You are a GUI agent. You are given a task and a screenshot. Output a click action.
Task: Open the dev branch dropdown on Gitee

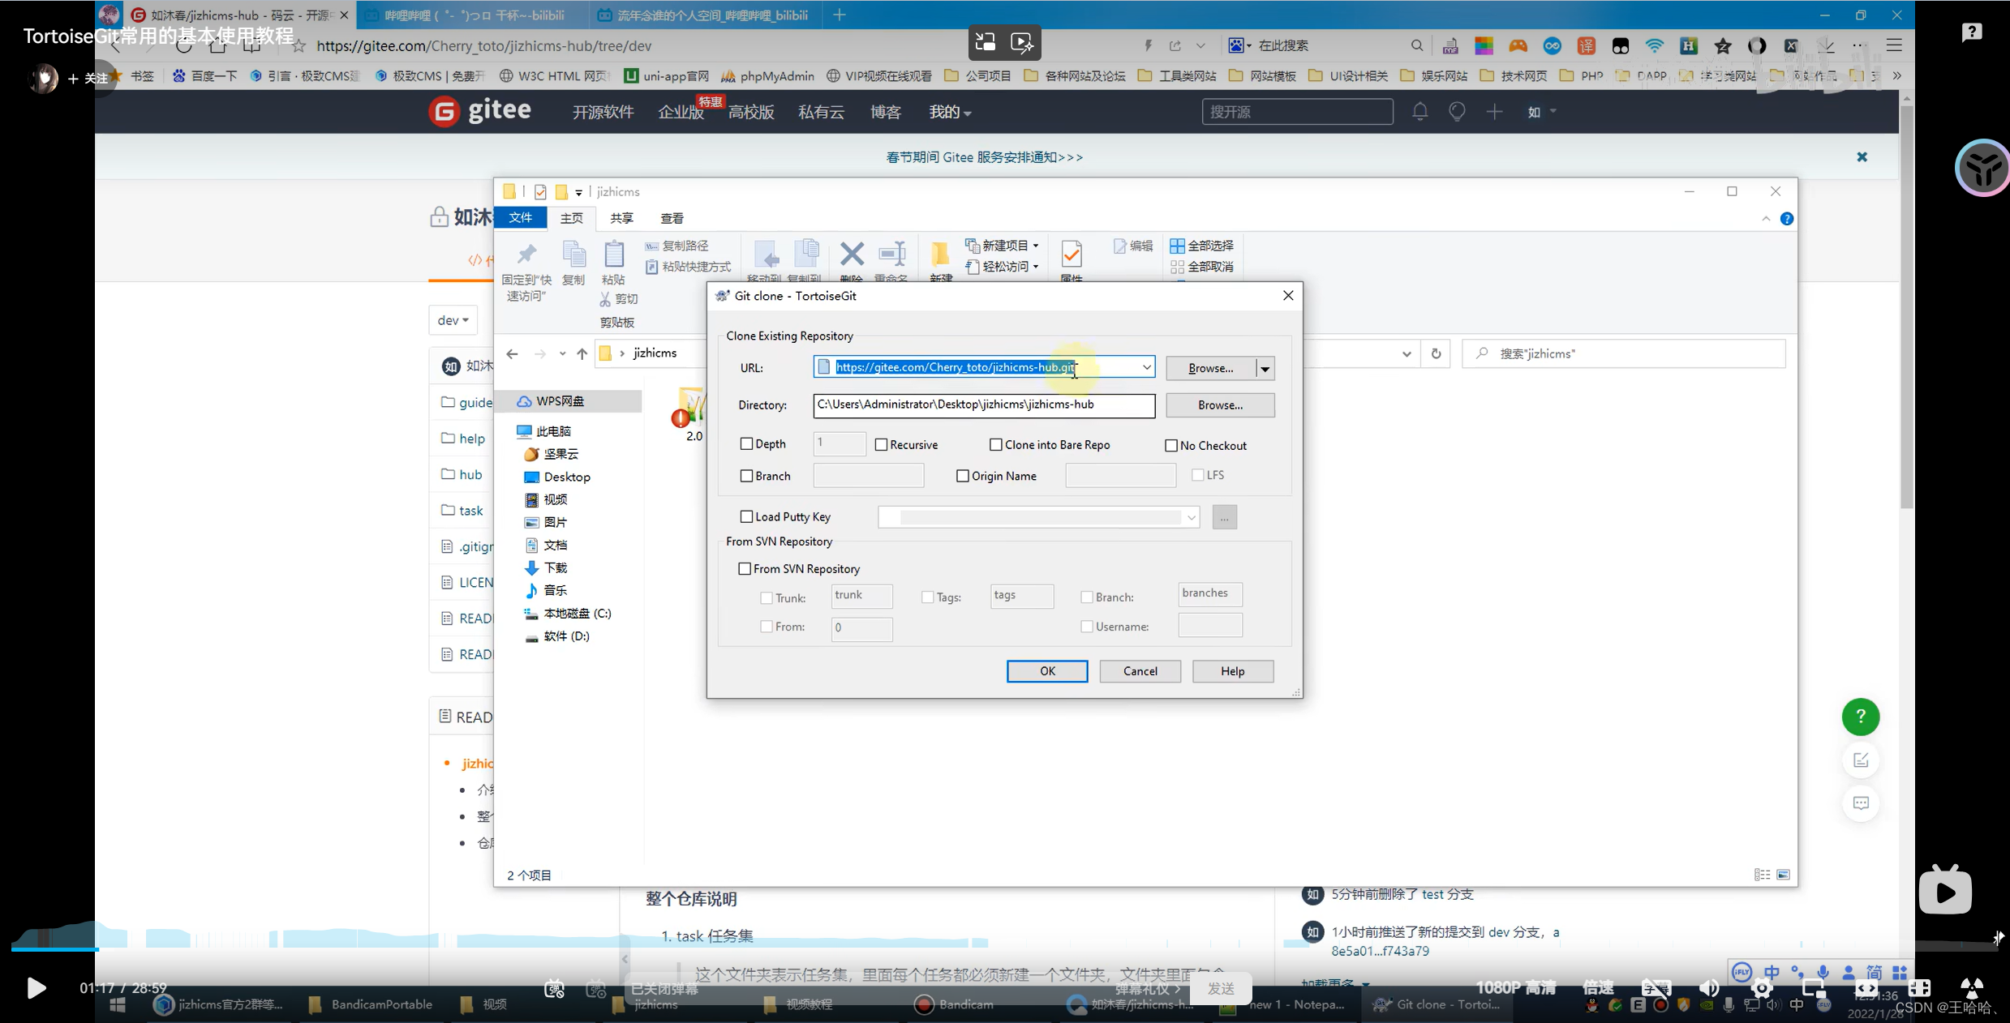point(453,320)
